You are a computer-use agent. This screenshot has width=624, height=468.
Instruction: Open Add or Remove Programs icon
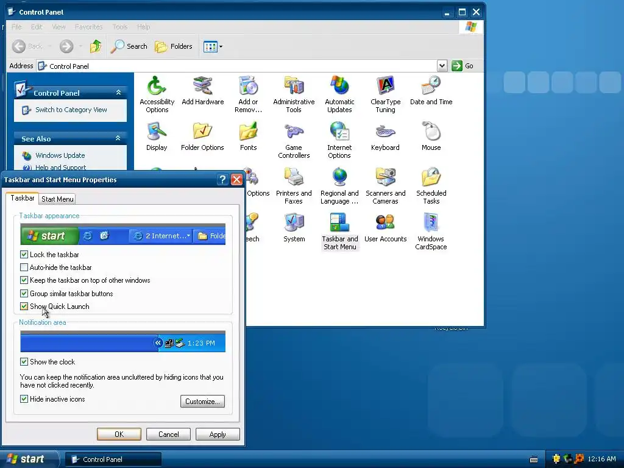(x=248, y=94)
